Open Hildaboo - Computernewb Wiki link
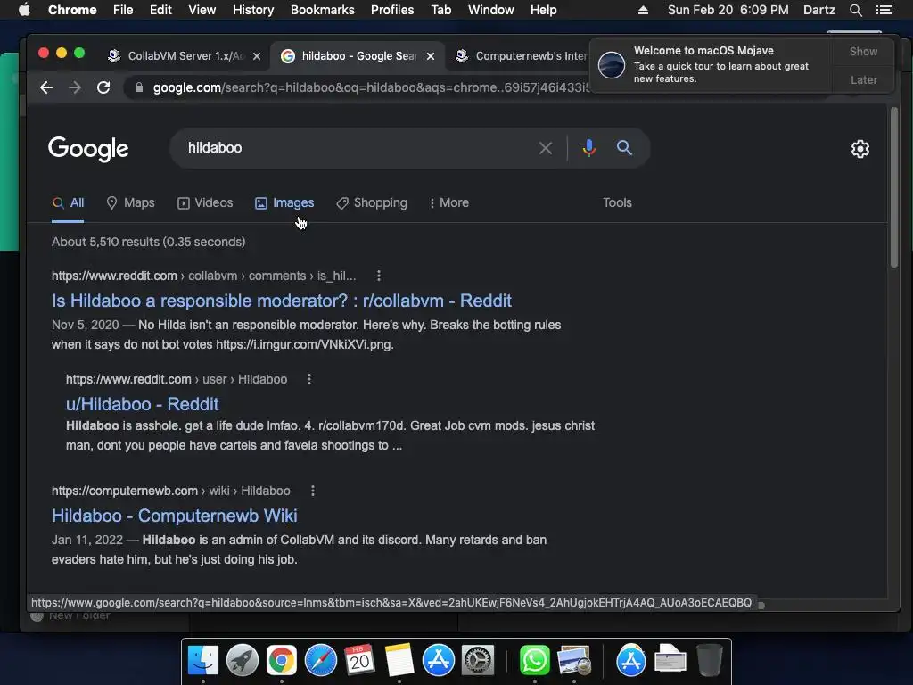This screenshot has height=685, width=913. [x=175, y=516]
